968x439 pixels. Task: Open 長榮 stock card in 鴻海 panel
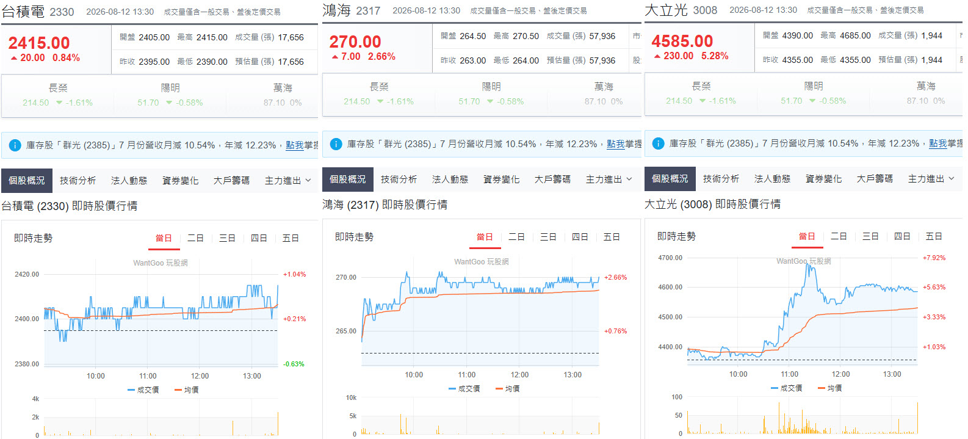[379, 94]
